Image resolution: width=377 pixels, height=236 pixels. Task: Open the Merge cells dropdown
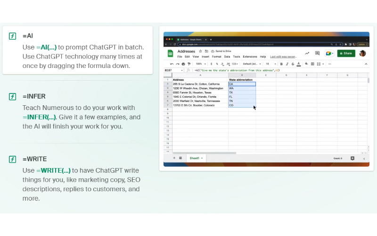(320, 64)
